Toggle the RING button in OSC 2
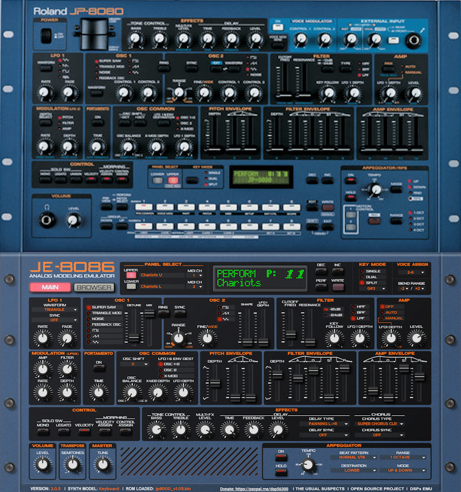 tap(163, 313)
